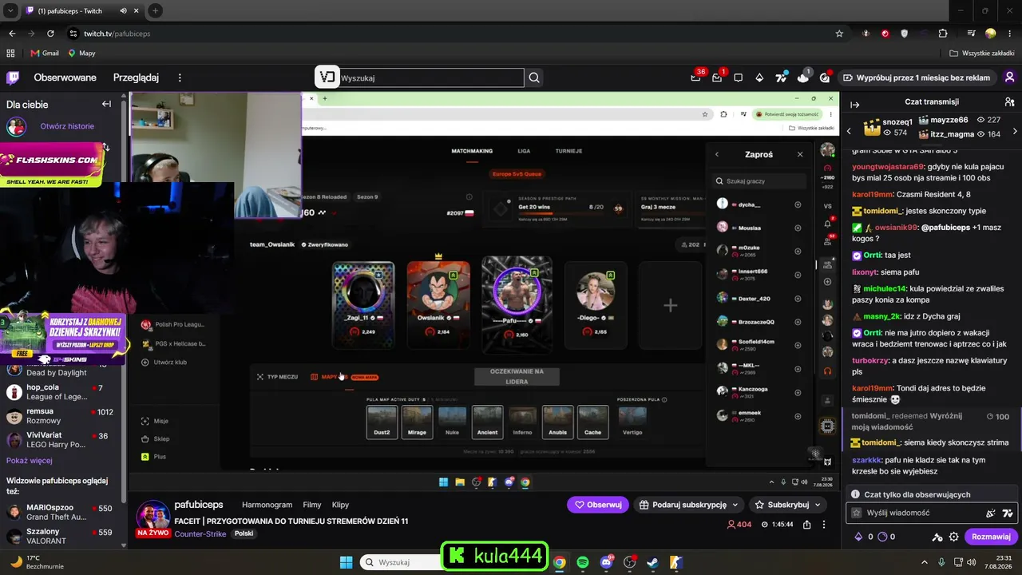This screenshot has height=575, width=1022.
Task: Open Steam from the Windows taskbar
Action: coord(652,562)
